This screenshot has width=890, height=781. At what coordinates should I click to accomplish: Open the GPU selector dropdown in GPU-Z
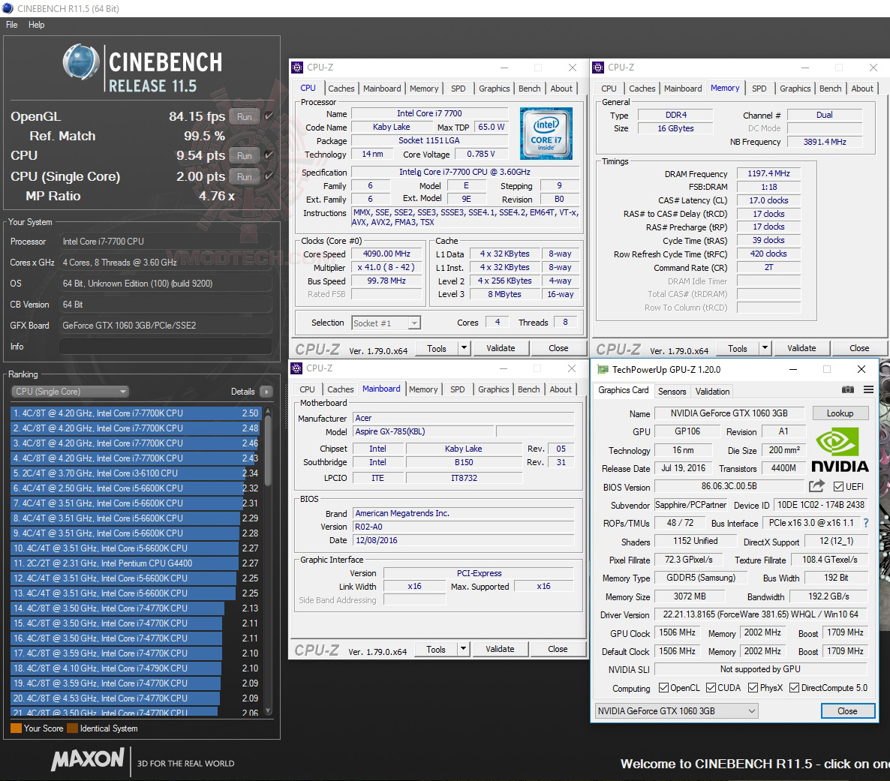tap(677, 711)
